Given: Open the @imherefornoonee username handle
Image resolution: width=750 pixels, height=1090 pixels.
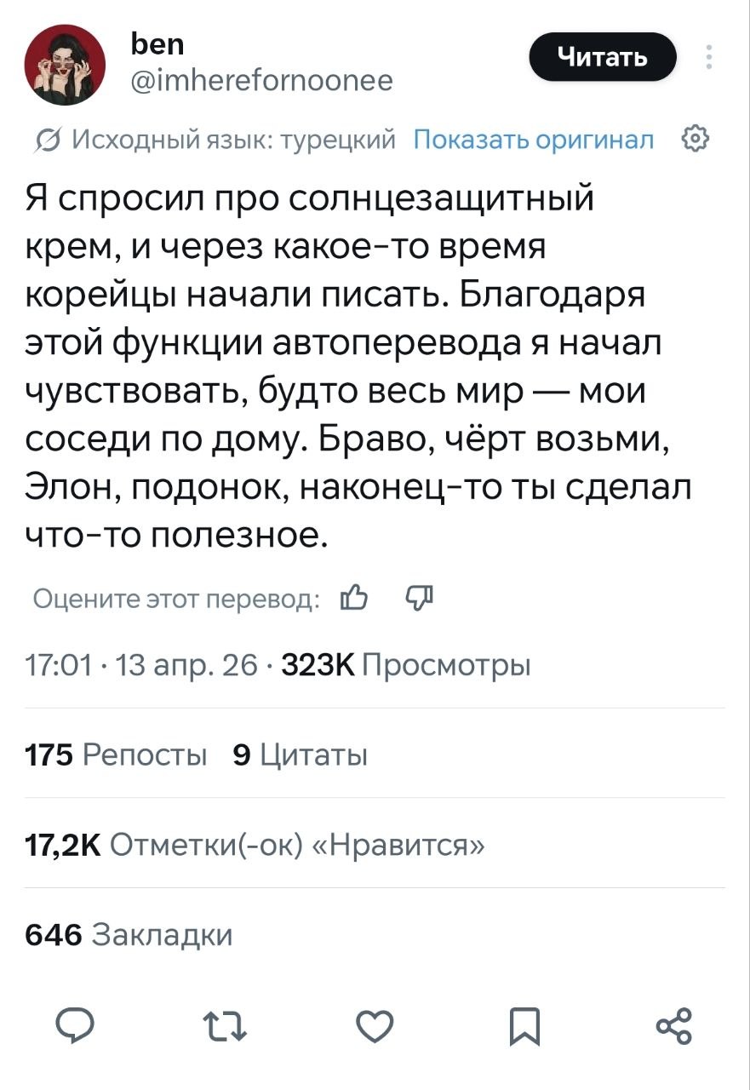Looking at the screenshot, I should [x=260, y=80].
